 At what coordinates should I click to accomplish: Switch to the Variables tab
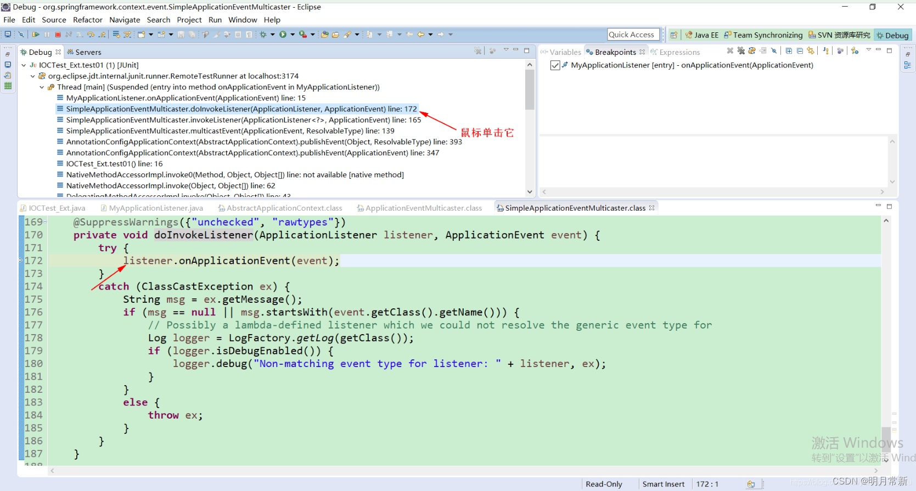coord(561,52)
